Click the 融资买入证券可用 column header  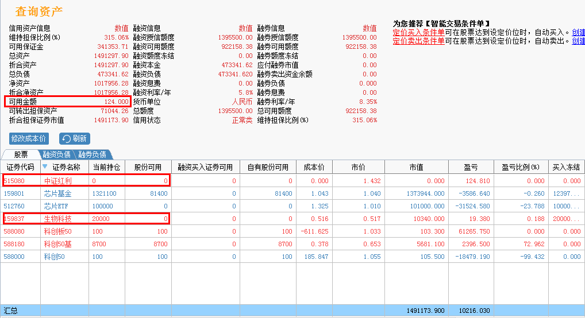(x=206, y=167)
